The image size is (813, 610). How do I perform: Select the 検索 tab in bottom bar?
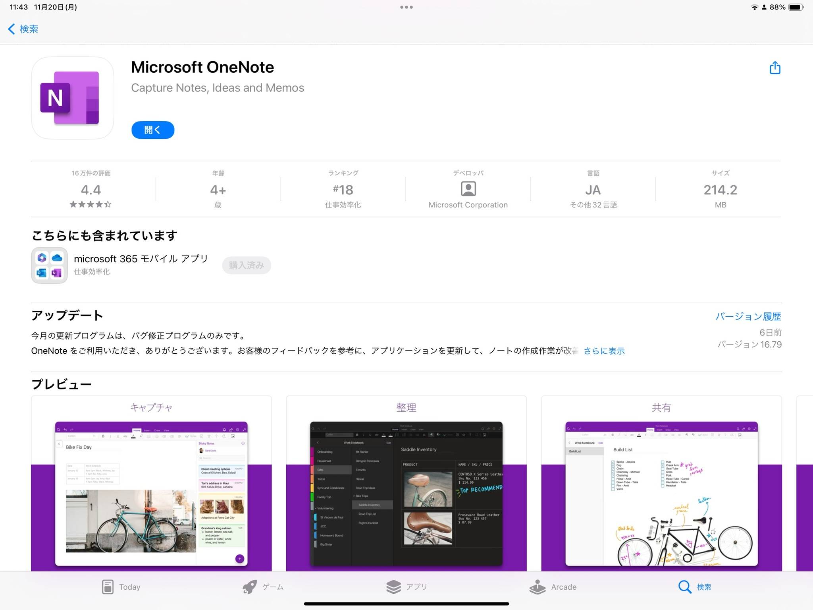point(695,587)
